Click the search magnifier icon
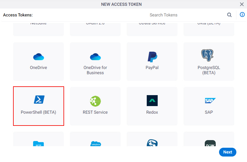 (x=229, y=15)
